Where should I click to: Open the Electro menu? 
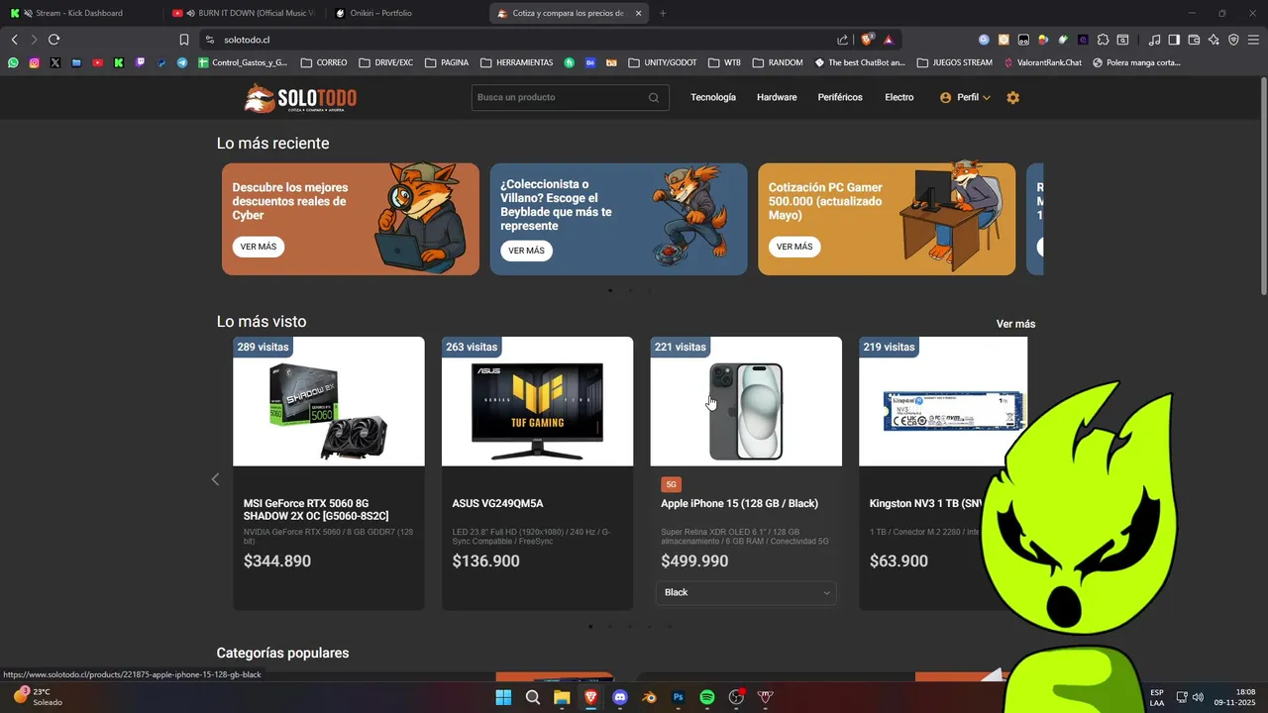[899, 98]
